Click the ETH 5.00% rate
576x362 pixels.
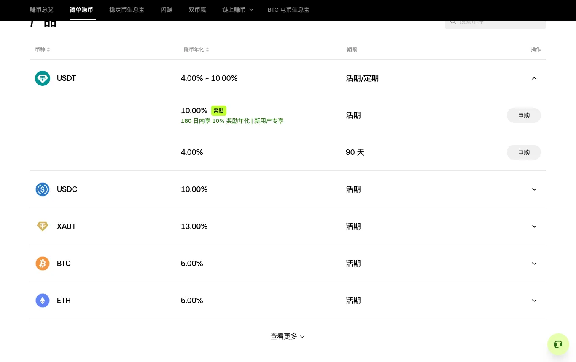tap(192, 301)
